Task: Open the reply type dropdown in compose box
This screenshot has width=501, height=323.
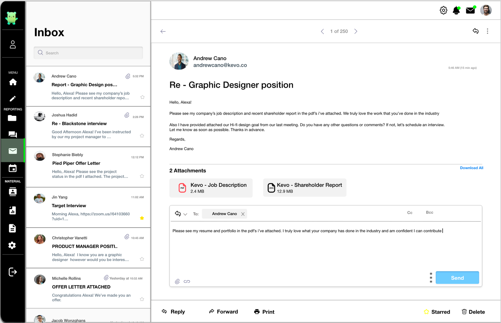Action: (186, 214)
